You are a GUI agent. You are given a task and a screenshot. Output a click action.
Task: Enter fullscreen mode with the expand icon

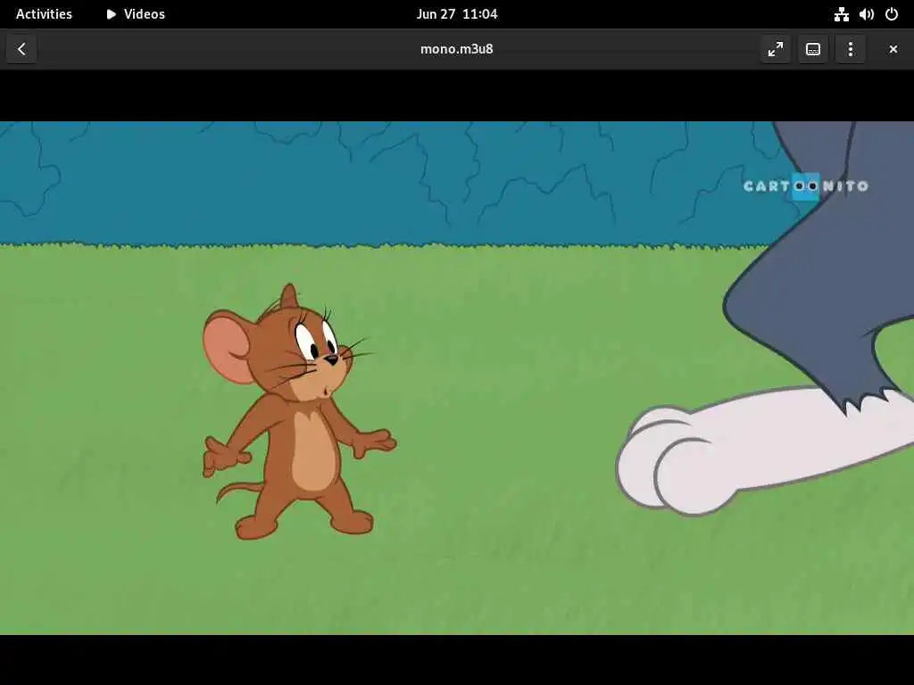(776, 49)
